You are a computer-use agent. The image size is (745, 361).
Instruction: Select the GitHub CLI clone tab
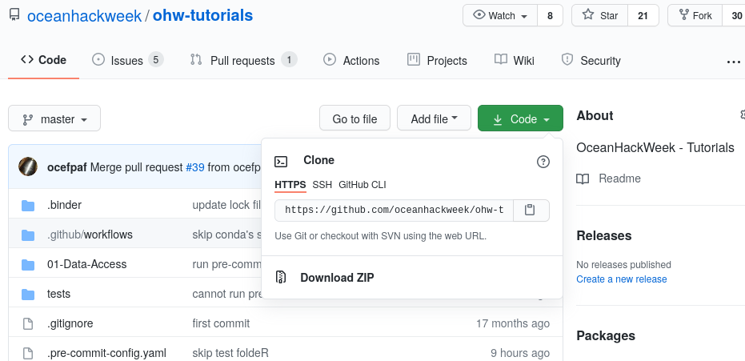[x=362, y=184]
